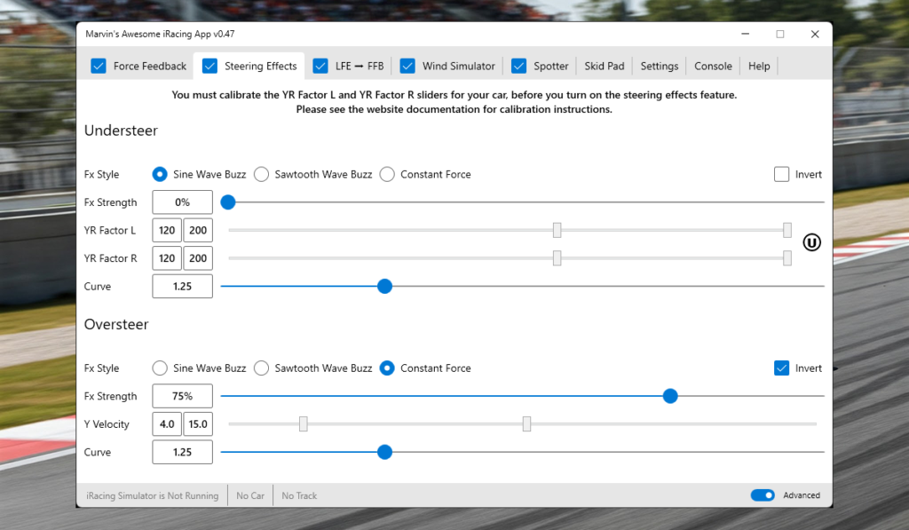Toggle the Force Feedback tab checkbox
The width and height of the screenshot is (909, 530).
point(99,66)
